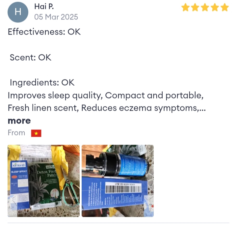Screen dimensions: 237x228
Task: Click the From label beside the flag
Action: [16, 133]
